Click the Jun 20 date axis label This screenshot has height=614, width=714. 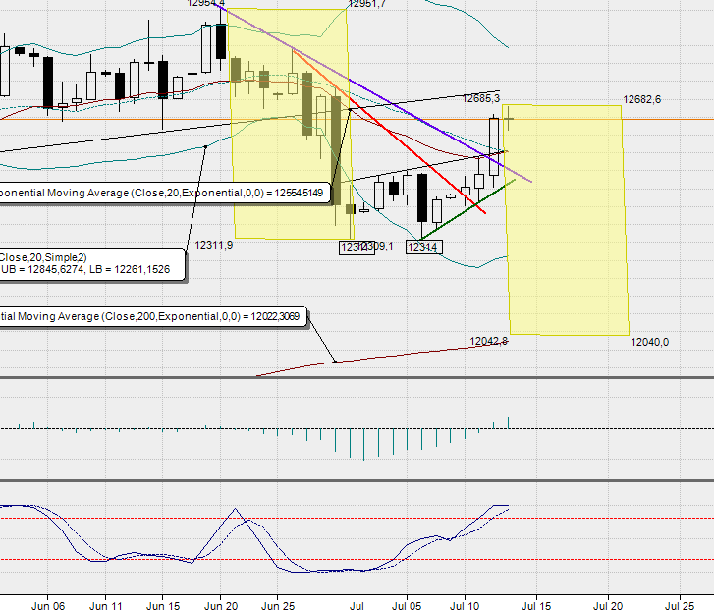220,606
